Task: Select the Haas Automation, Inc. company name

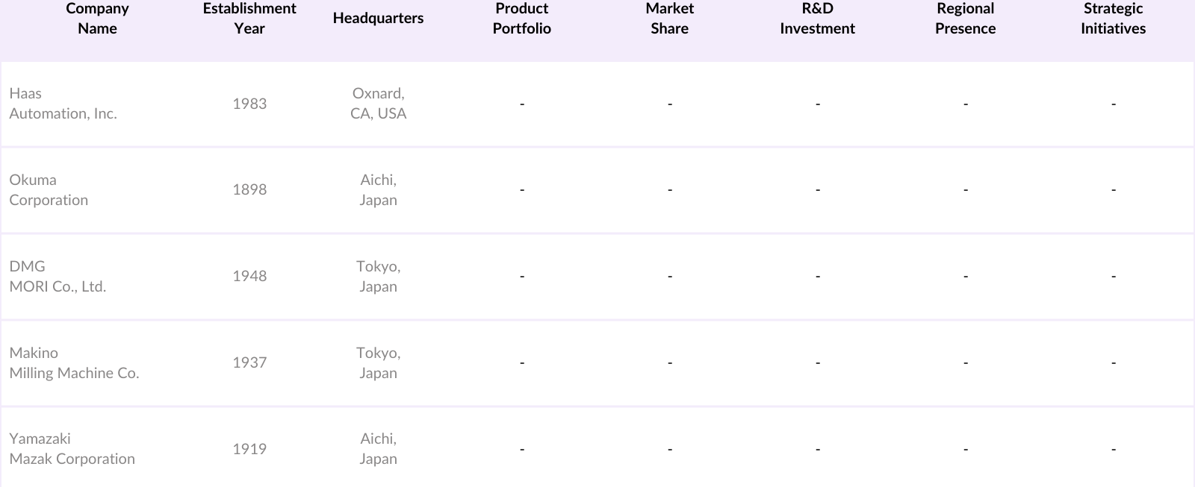Action: [63, 104]
